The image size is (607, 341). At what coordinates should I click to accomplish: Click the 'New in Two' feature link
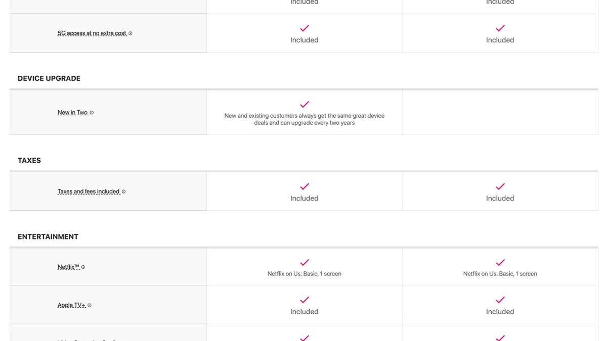coord(72,113)
